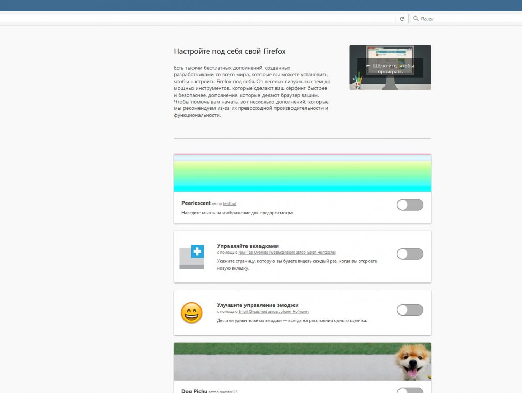Open the twisfowt author link

tap(229, 203)
